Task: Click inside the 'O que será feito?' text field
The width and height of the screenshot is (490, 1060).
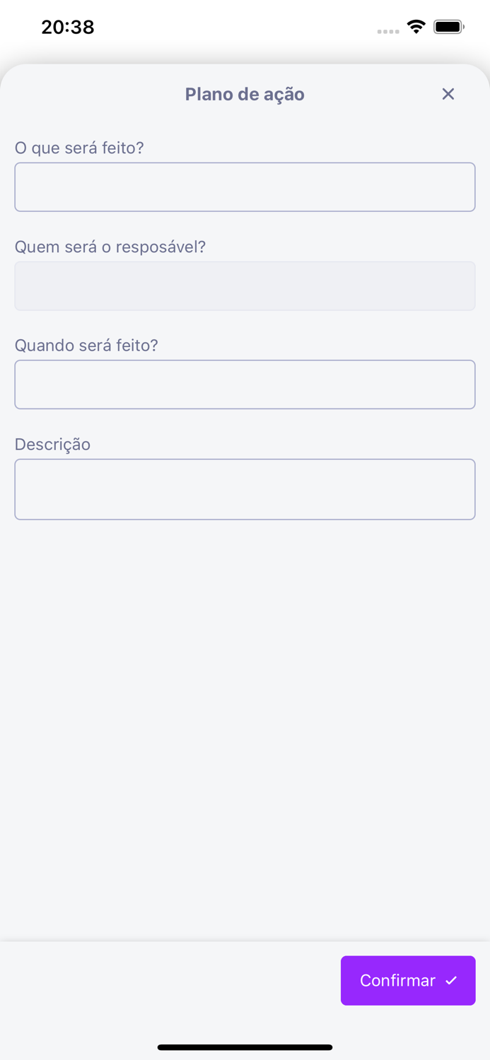Action: [x=245, y=187]
